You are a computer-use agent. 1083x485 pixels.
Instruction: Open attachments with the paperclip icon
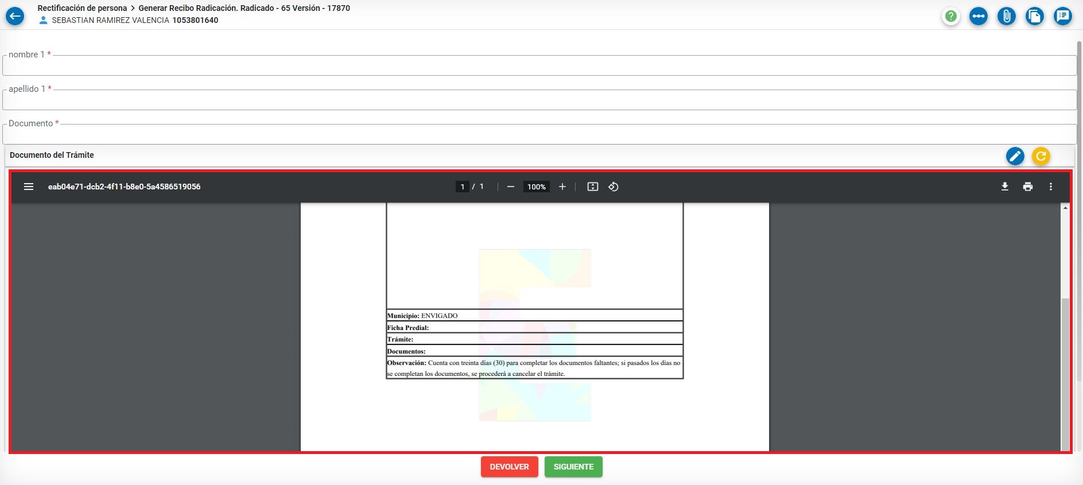click(1007, 16)
